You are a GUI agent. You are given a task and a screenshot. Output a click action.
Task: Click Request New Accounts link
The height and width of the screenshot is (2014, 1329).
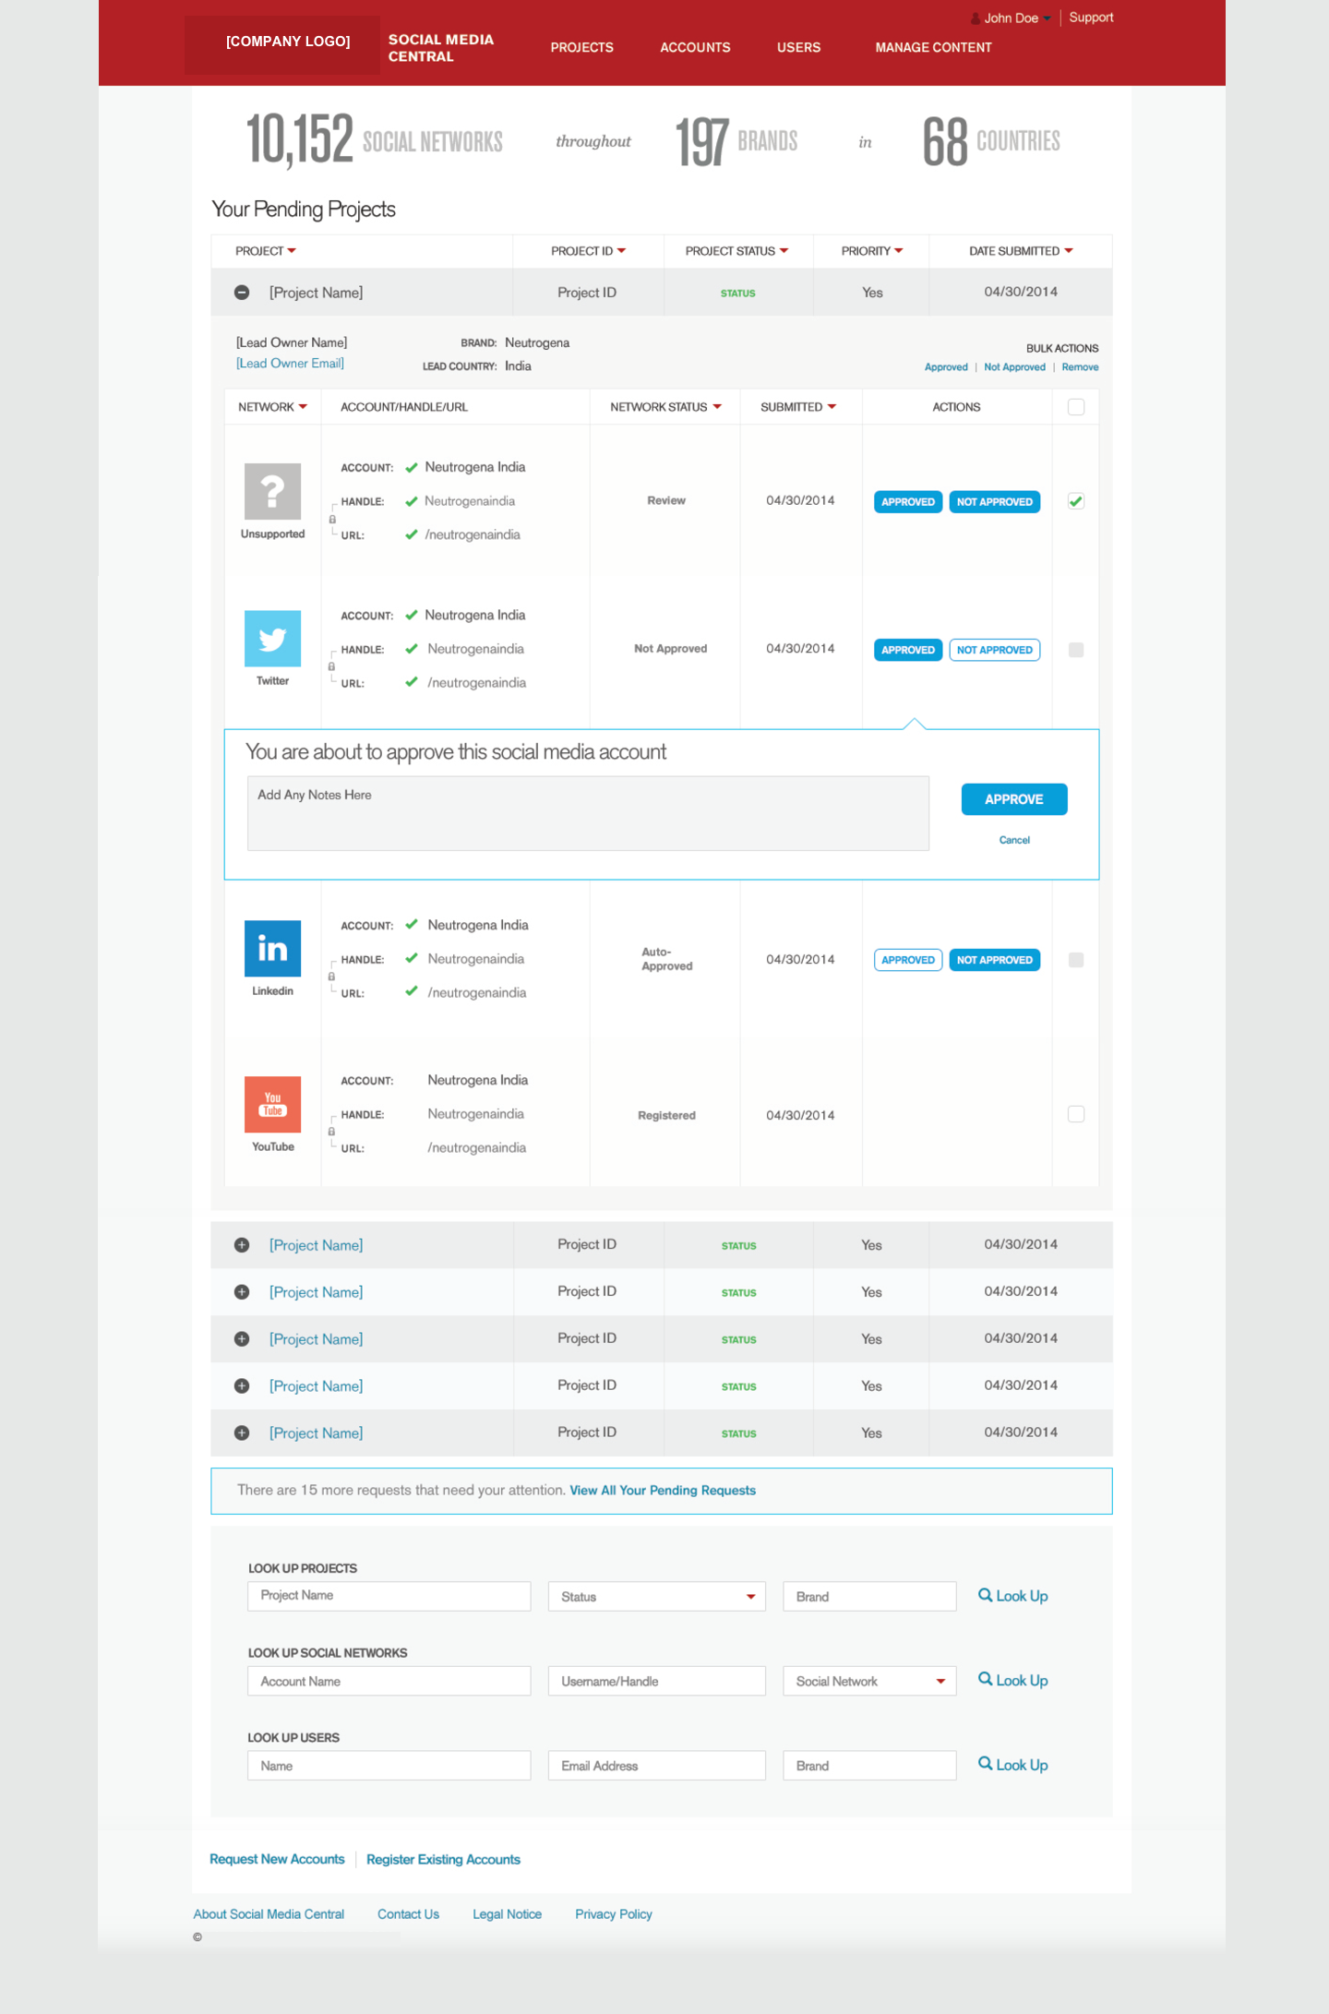pyautogui.click(x=277, y=1859)
